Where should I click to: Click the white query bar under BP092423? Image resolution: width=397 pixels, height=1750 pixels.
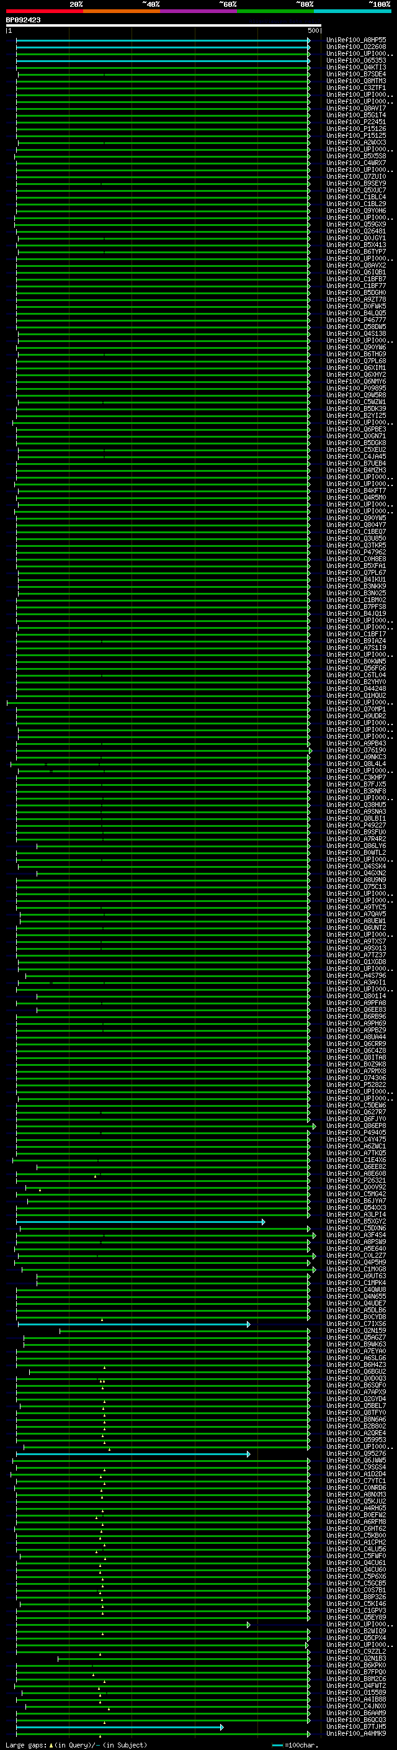click(164, 26)
